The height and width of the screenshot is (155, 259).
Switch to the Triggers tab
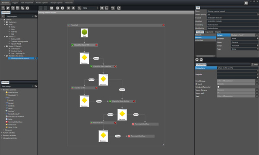pos(15,3)
